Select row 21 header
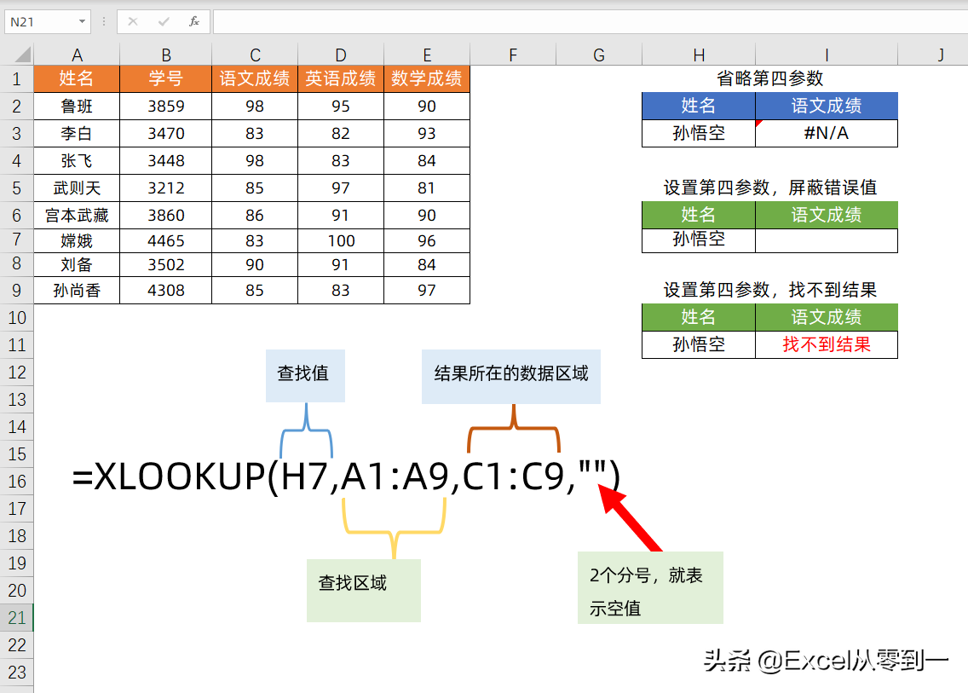The height and width of the screenshot is (693, 968). pos(17,618)
